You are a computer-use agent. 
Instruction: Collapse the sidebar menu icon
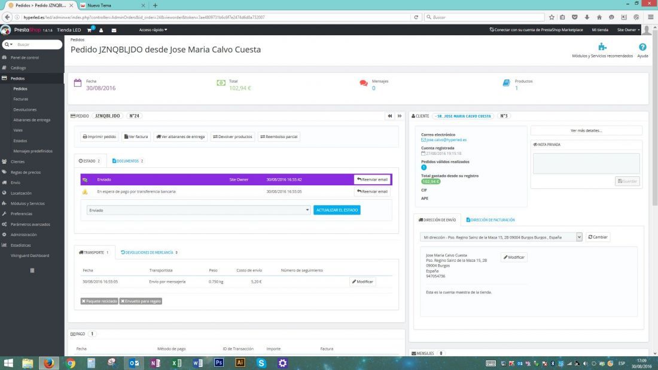point(32,271)
